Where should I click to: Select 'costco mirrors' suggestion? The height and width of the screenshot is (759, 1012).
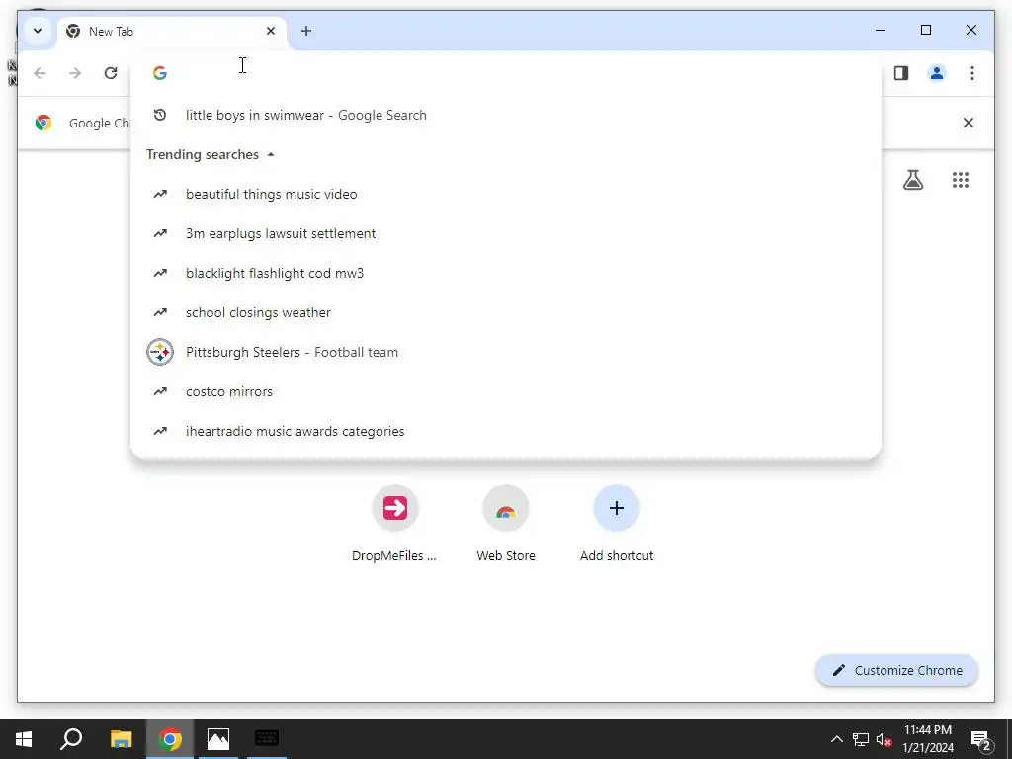(506, 391)
